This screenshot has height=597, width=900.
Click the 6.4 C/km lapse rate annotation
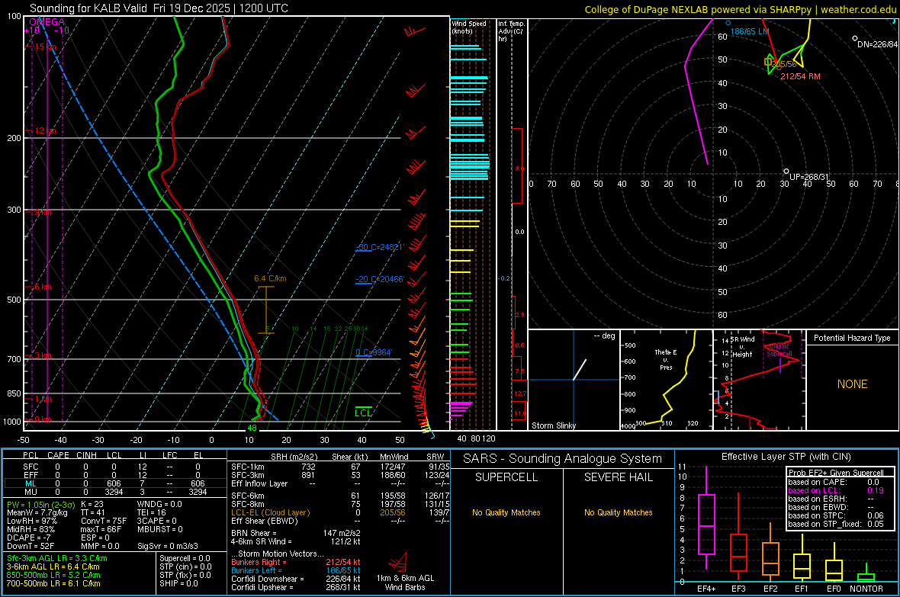(x=270, y=278)
